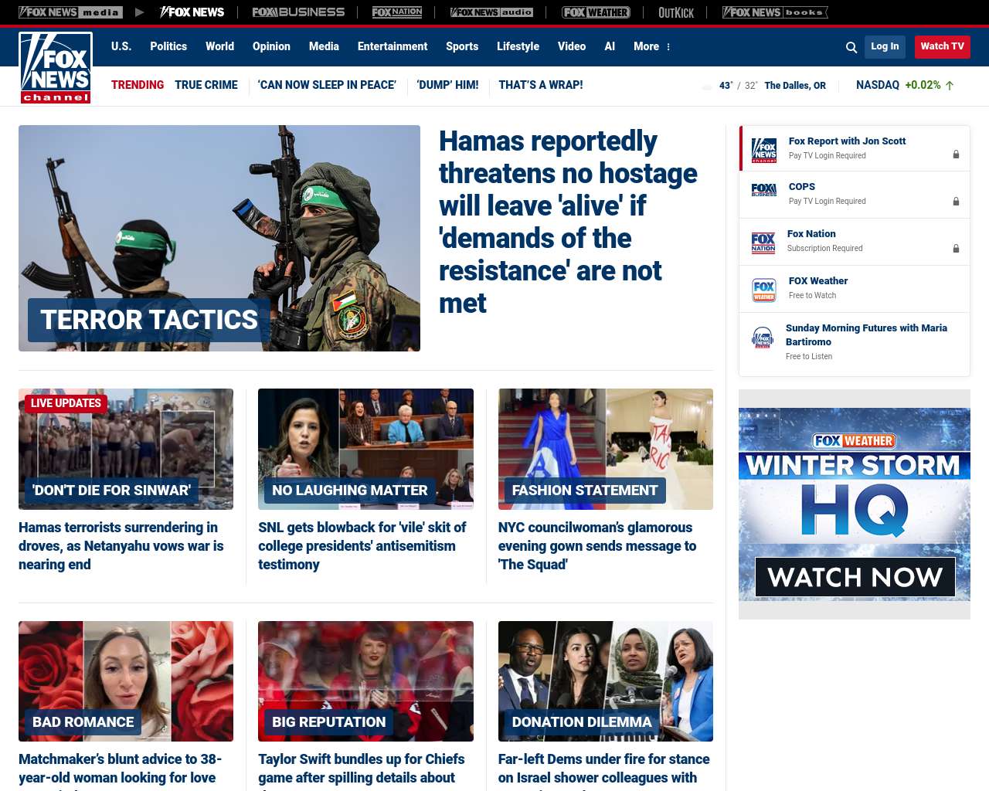Open the Fox News Books logo
Screen dimensions: 989x791
(x=775, y=12)
